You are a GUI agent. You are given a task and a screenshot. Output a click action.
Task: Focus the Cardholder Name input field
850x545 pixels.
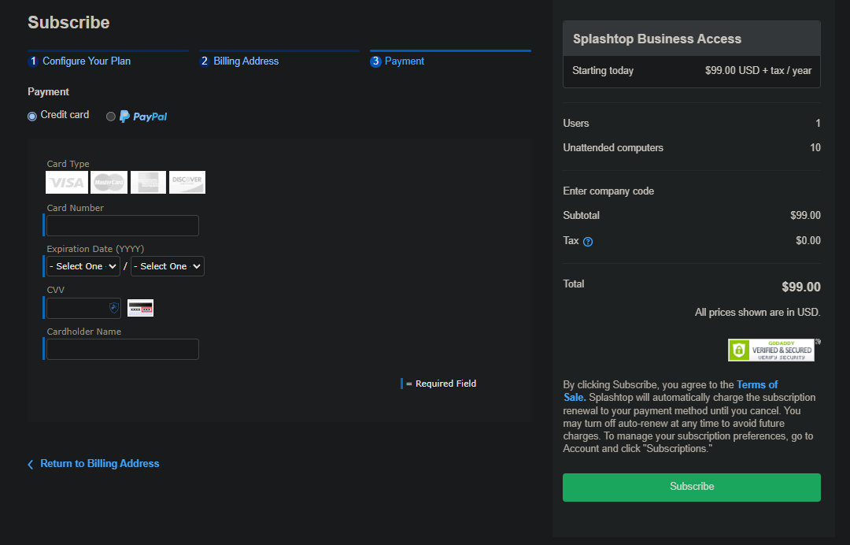[123, 349]
